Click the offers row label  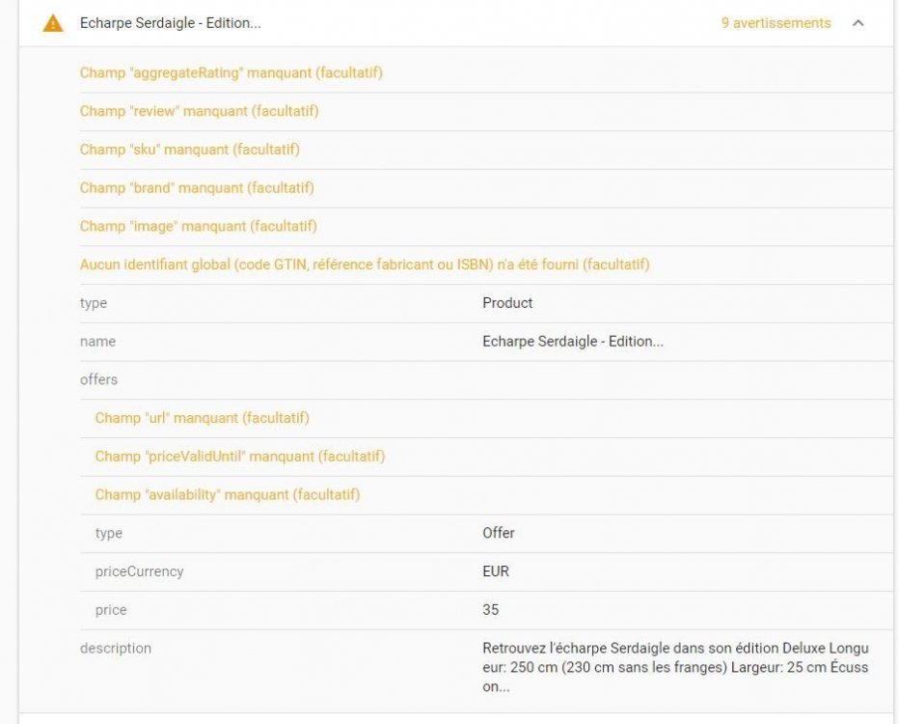point(98,379)
